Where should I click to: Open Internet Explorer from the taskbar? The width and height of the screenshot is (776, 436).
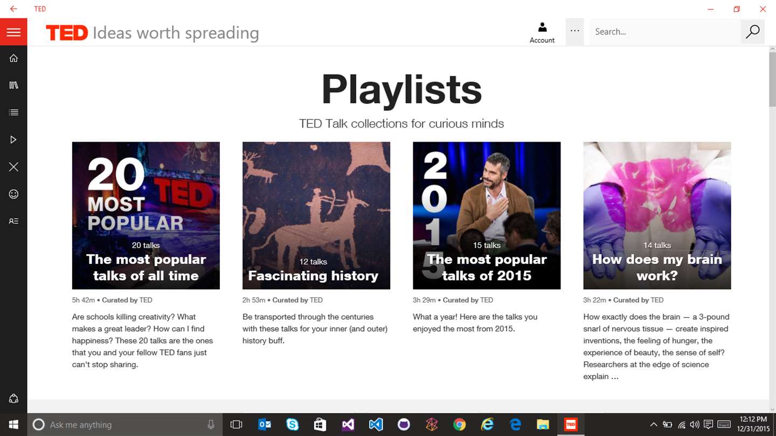pyautogui.click(x=487, y=425)
